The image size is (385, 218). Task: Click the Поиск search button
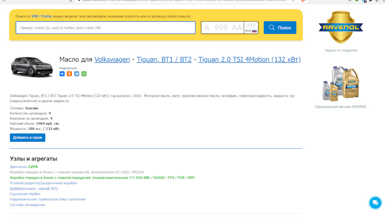280,28
